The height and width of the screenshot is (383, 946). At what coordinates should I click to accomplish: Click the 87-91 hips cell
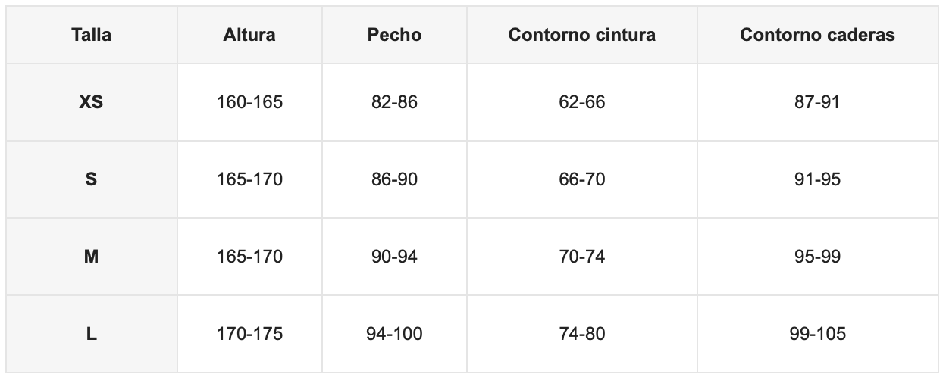tap(817, 102)
